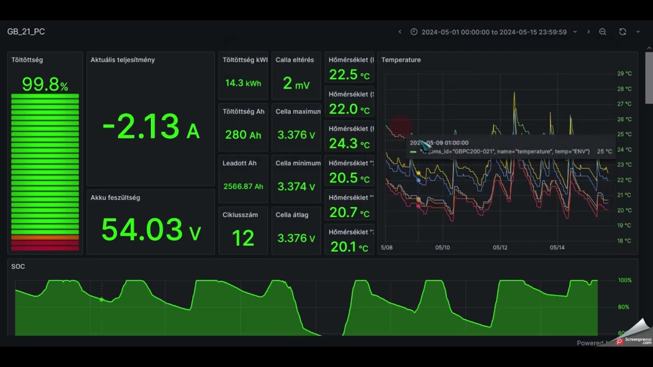Click the 99.8% charge value

coord(45,84)
